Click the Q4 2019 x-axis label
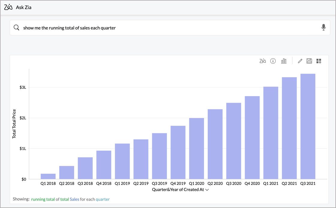This screenshot has height=208, width=336. pos(178,183)
